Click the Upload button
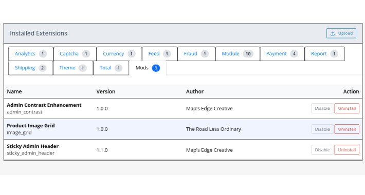Viewport: 365px width, 195px height. click(341, 33)
